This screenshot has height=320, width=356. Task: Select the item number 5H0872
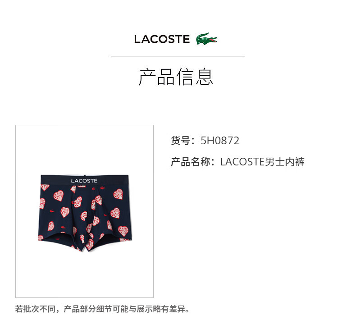(220, 141)
